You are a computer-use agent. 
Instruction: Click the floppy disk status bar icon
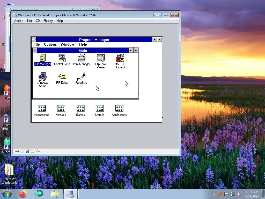click(27, 151)
